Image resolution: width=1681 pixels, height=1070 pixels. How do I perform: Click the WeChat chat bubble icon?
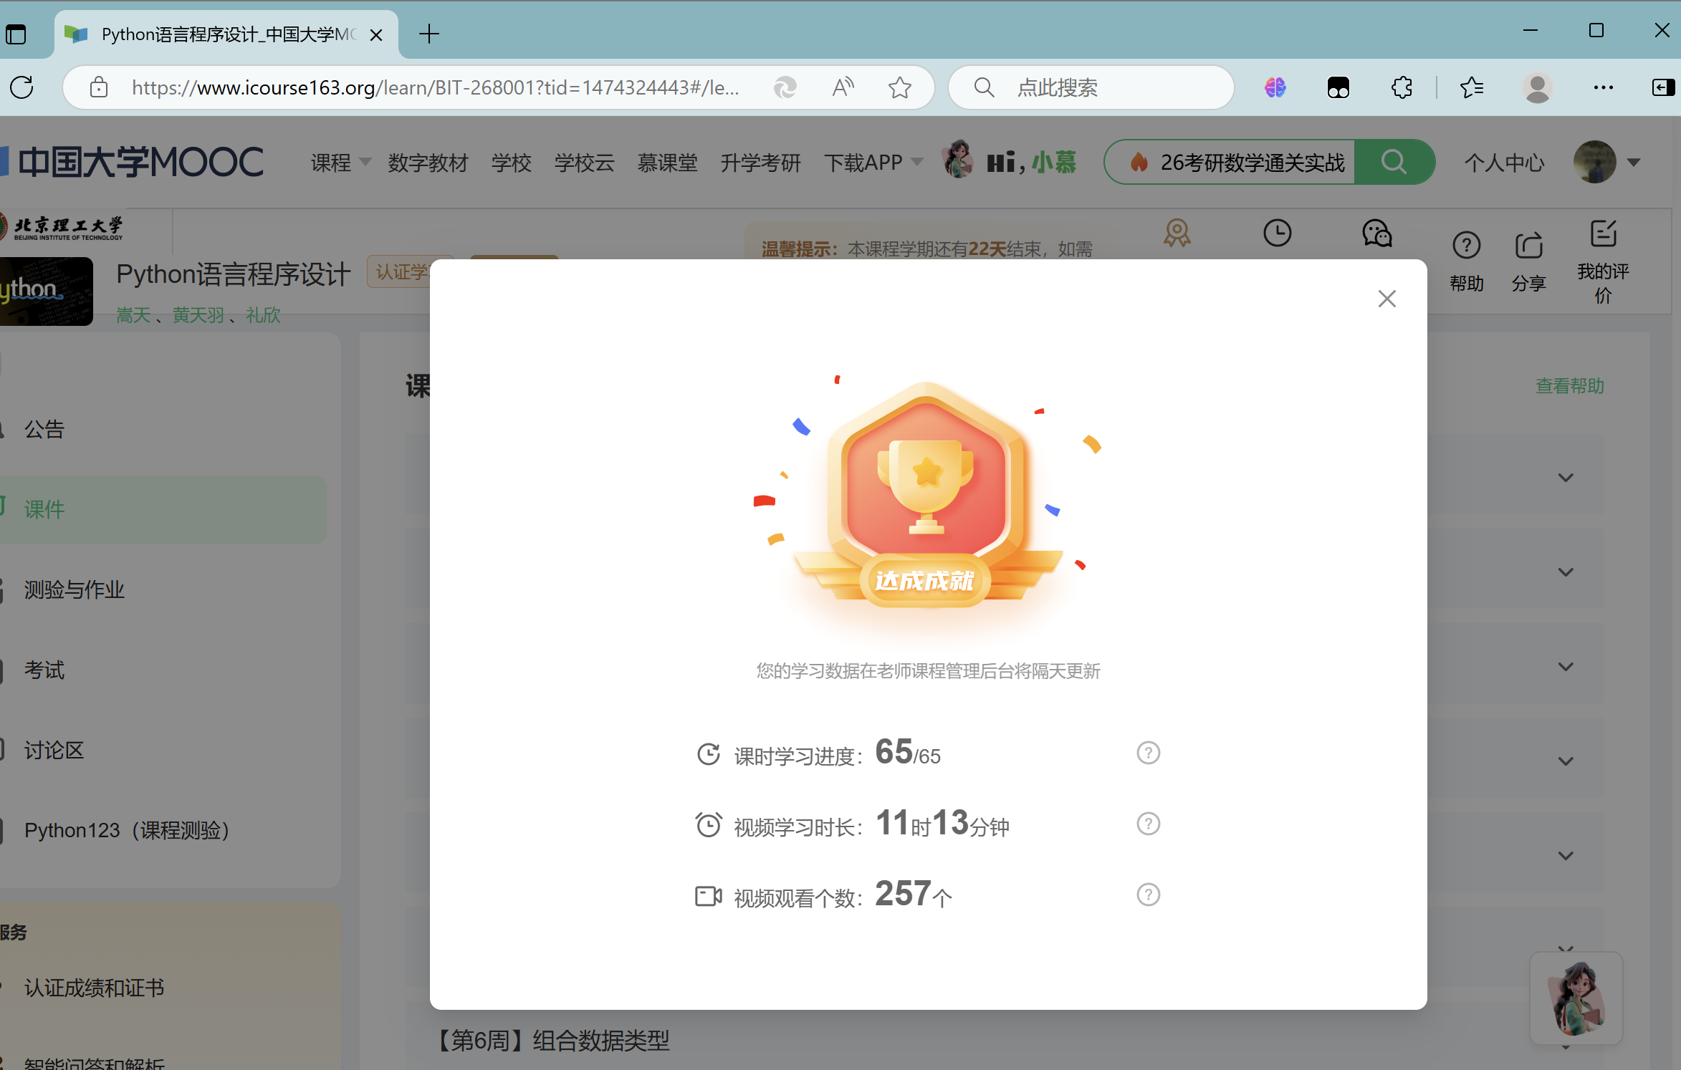pos(1376,233)
